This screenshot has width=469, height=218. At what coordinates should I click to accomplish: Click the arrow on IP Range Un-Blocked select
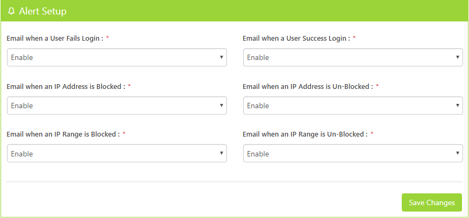tap(458, 154)
